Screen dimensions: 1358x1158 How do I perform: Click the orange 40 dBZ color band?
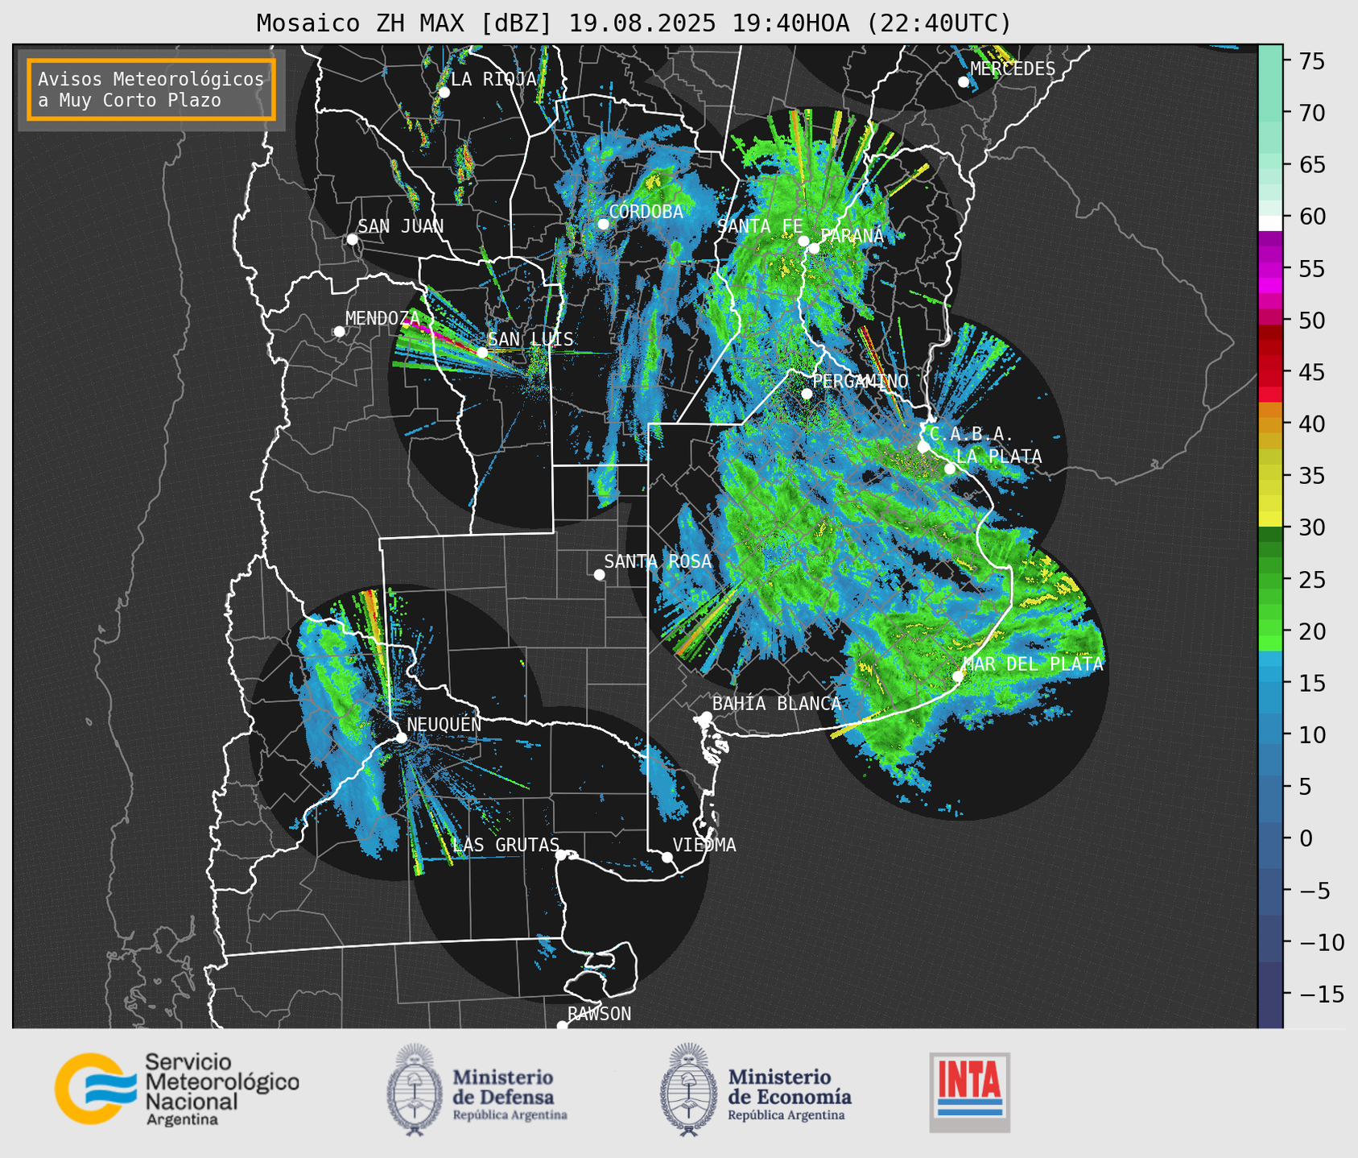[x=1270, y=424]
